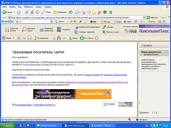
Task: Click the купить систему link
Action: 92,74
